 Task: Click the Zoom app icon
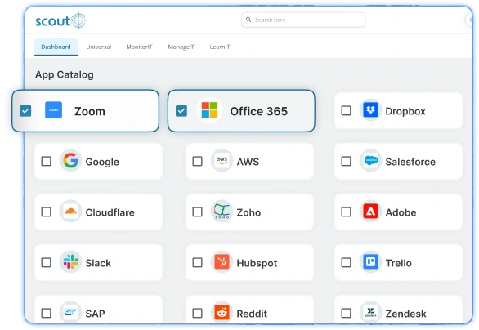tap(53, 110)
